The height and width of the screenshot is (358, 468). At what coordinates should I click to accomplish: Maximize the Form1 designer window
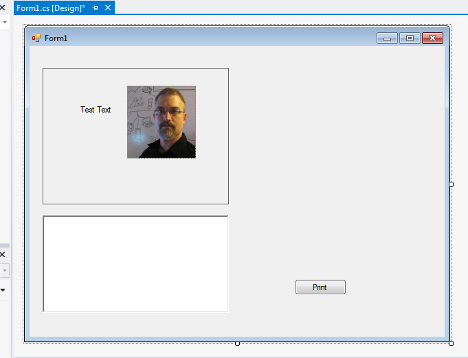point(410,38)
